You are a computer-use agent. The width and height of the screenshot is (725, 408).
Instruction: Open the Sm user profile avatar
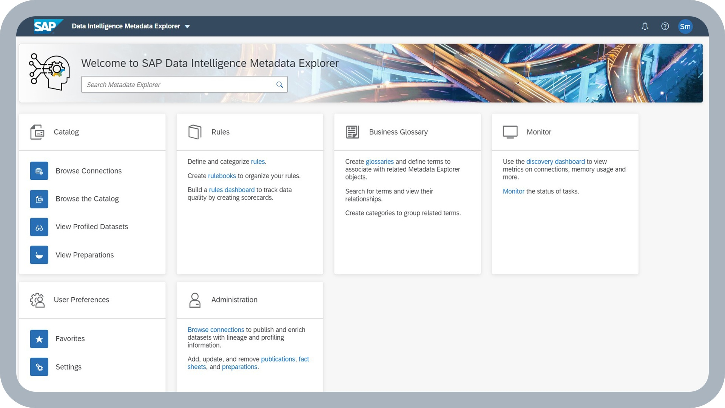tap(685, 26)
